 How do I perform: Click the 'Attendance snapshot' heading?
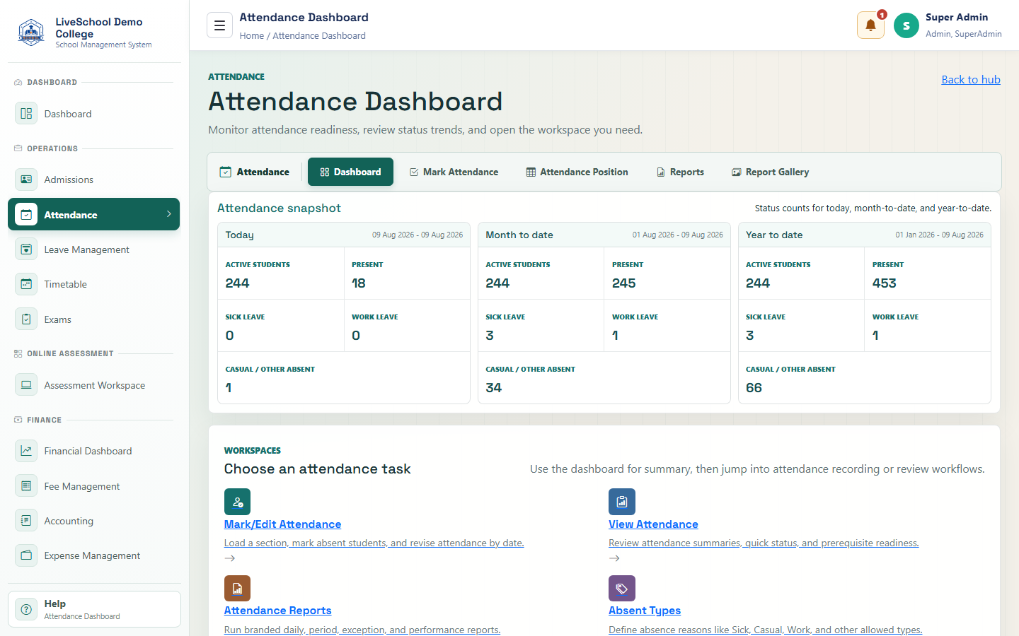coord(279,208)
